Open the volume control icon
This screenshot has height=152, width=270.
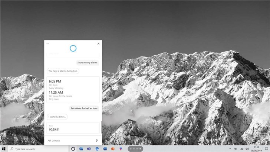coord(247,149)
